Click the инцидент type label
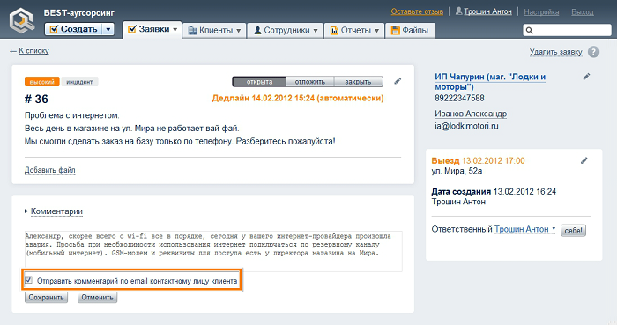617x325 pixels. pyautogui.click(x=79, y=82)
